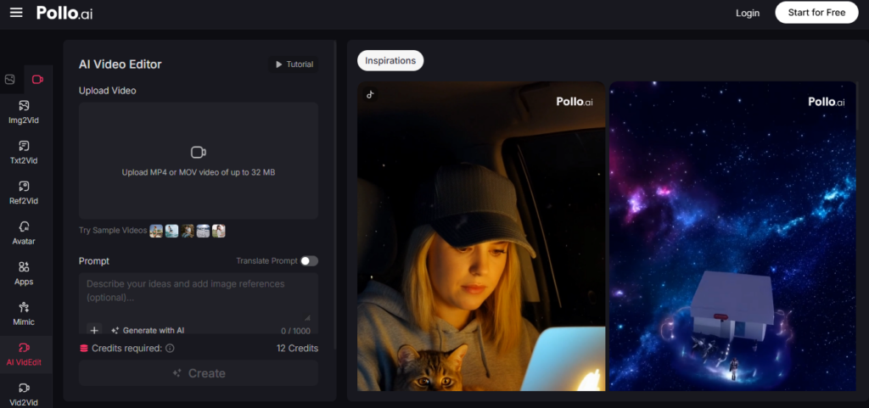Click the Create button
The height and width of the screenshot is (408, 869).
[x=199, y=373]
